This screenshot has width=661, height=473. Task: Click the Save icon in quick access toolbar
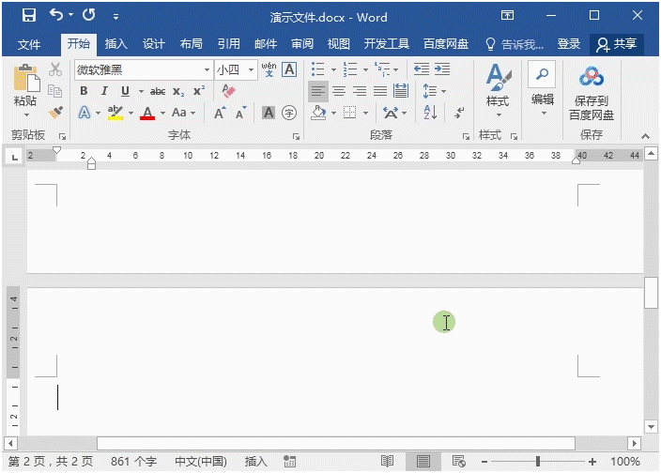click(x=29, y=15)
